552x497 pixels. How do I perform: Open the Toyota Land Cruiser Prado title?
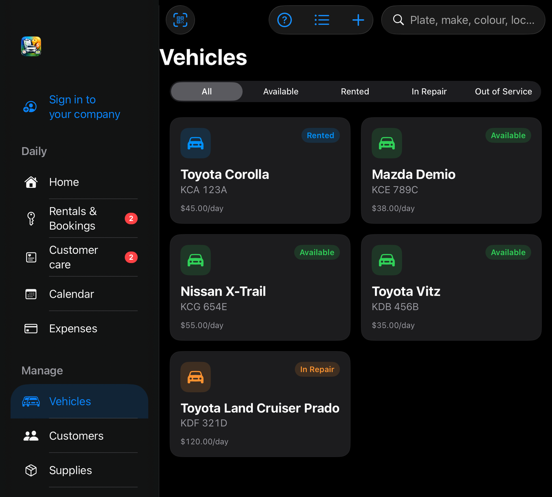click(x=260, y=408)
